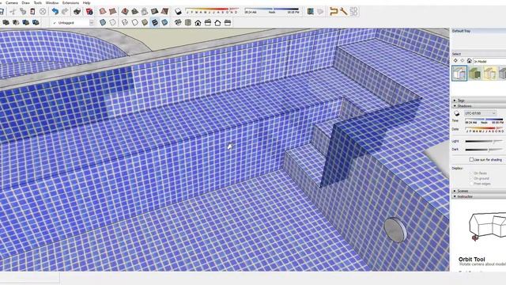Click the Paste clipboard icon
This screenshot has height=285, width=506.
[32, 12]
